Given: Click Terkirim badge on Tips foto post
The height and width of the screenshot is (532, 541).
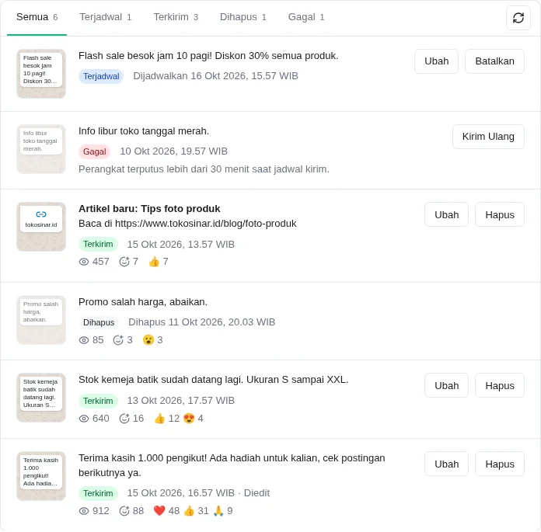Looking at the screenshot, I should point(99,244).
